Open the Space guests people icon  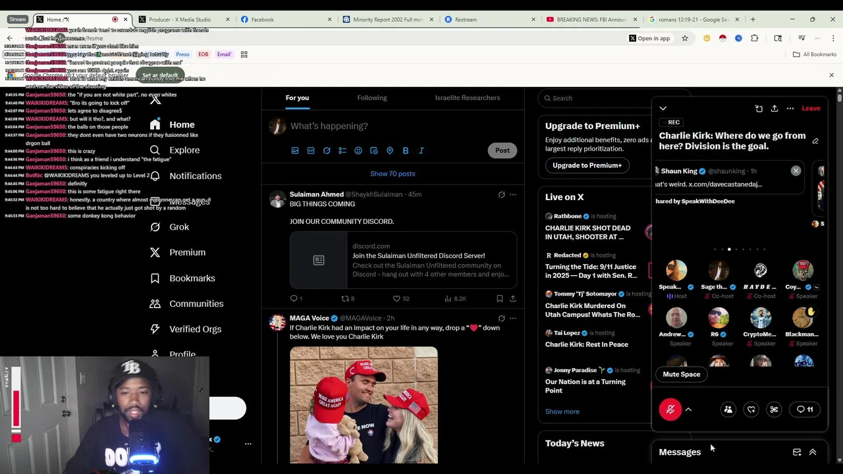728,409
